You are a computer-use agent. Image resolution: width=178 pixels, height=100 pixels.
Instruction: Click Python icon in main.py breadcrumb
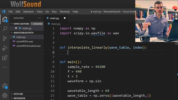tap(49, 24)
